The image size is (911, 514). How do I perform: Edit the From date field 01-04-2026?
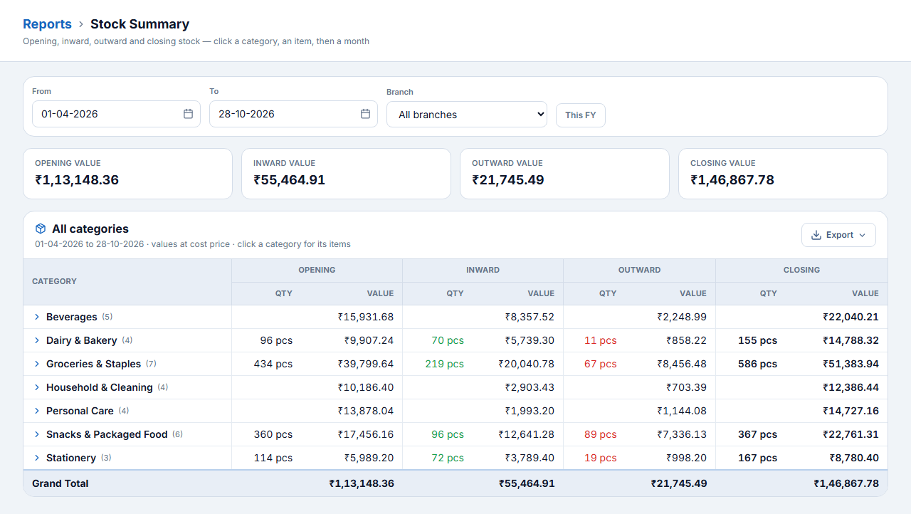tap(116, 114)
